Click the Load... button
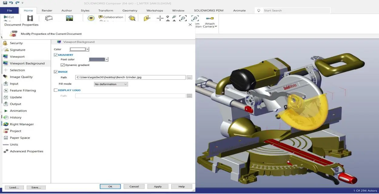379x194 pixels. 14,187
